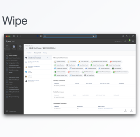
Task: Click Enable Data Roaming command
Action: pos(61,68)
